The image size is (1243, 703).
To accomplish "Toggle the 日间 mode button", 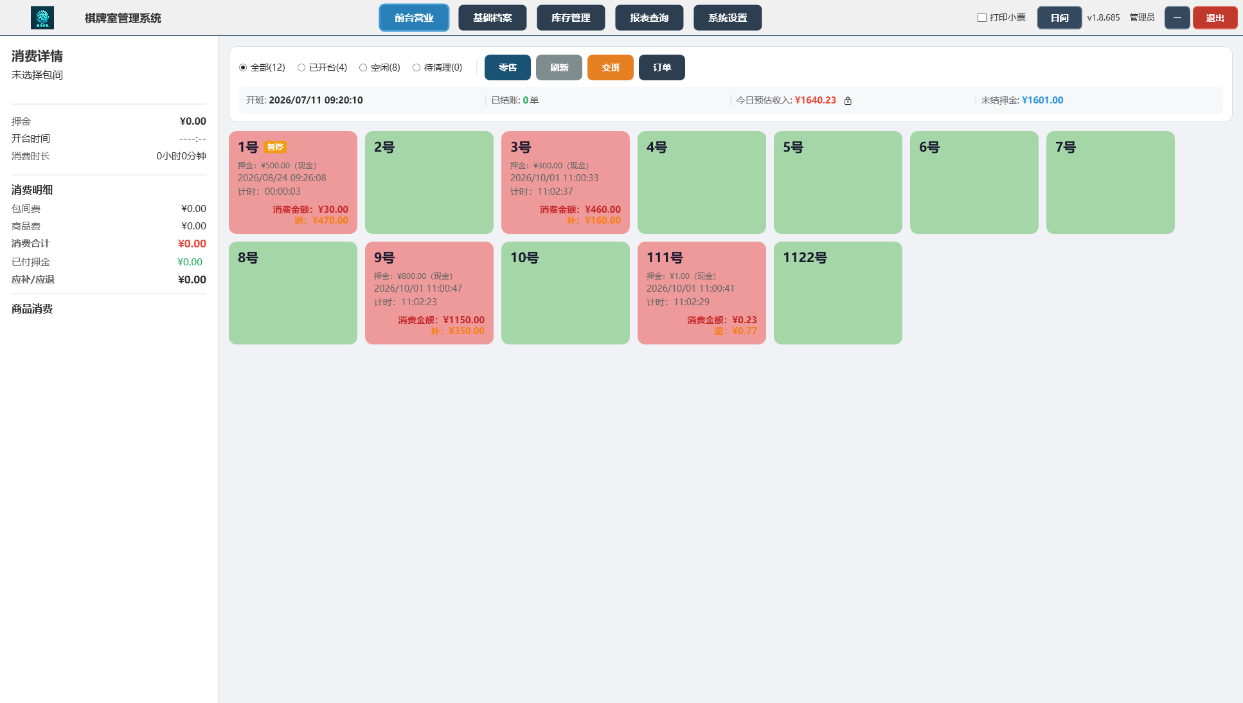I will pyautogui.click(x=1060, y=18).
